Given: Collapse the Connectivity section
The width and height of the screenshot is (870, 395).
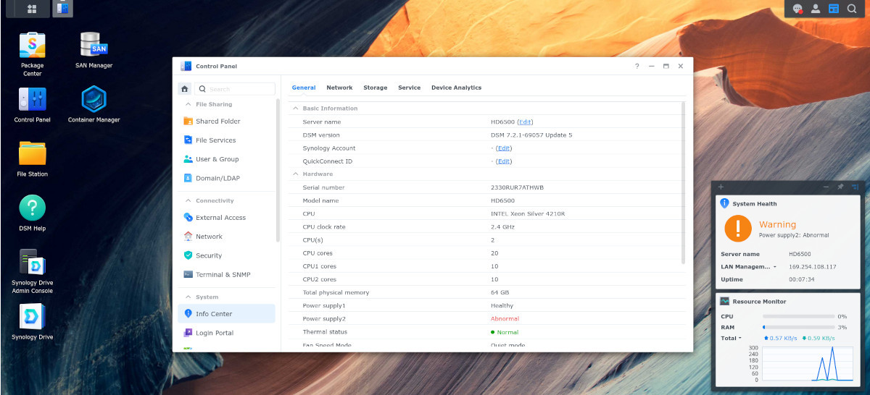Looking at the screenshot, I should click(188, 201).
